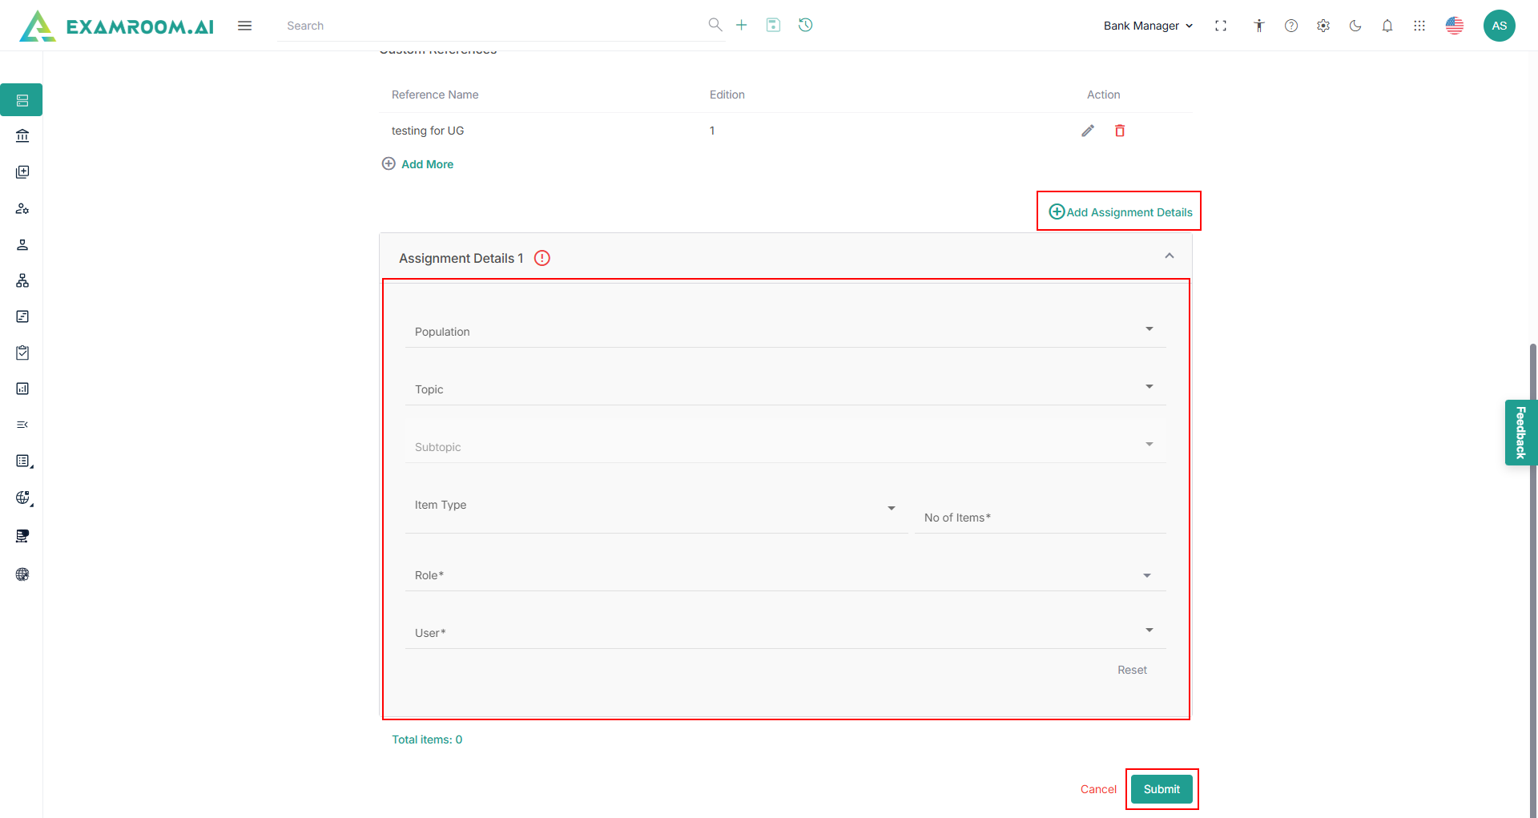The image size is (1538, 818).
Task: Click the Reset button
Action: point(1132,670)
